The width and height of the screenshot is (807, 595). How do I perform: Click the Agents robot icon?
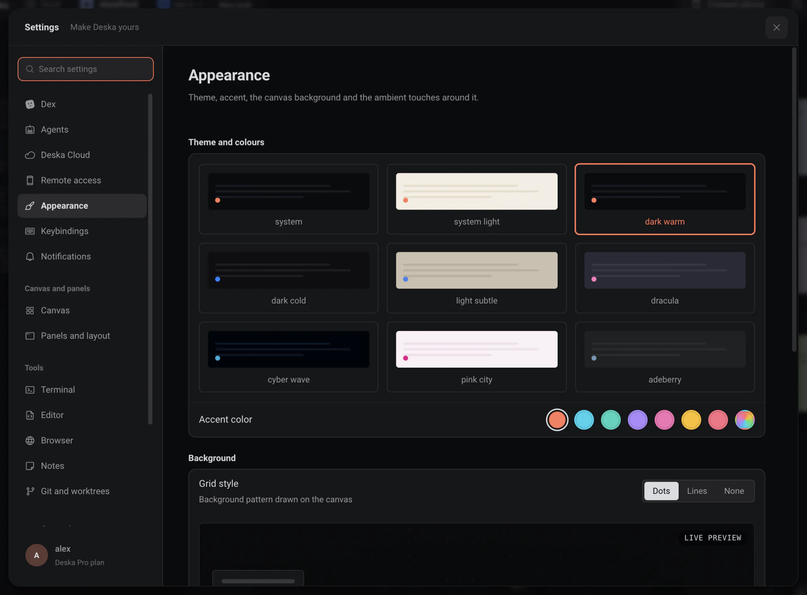30,130
